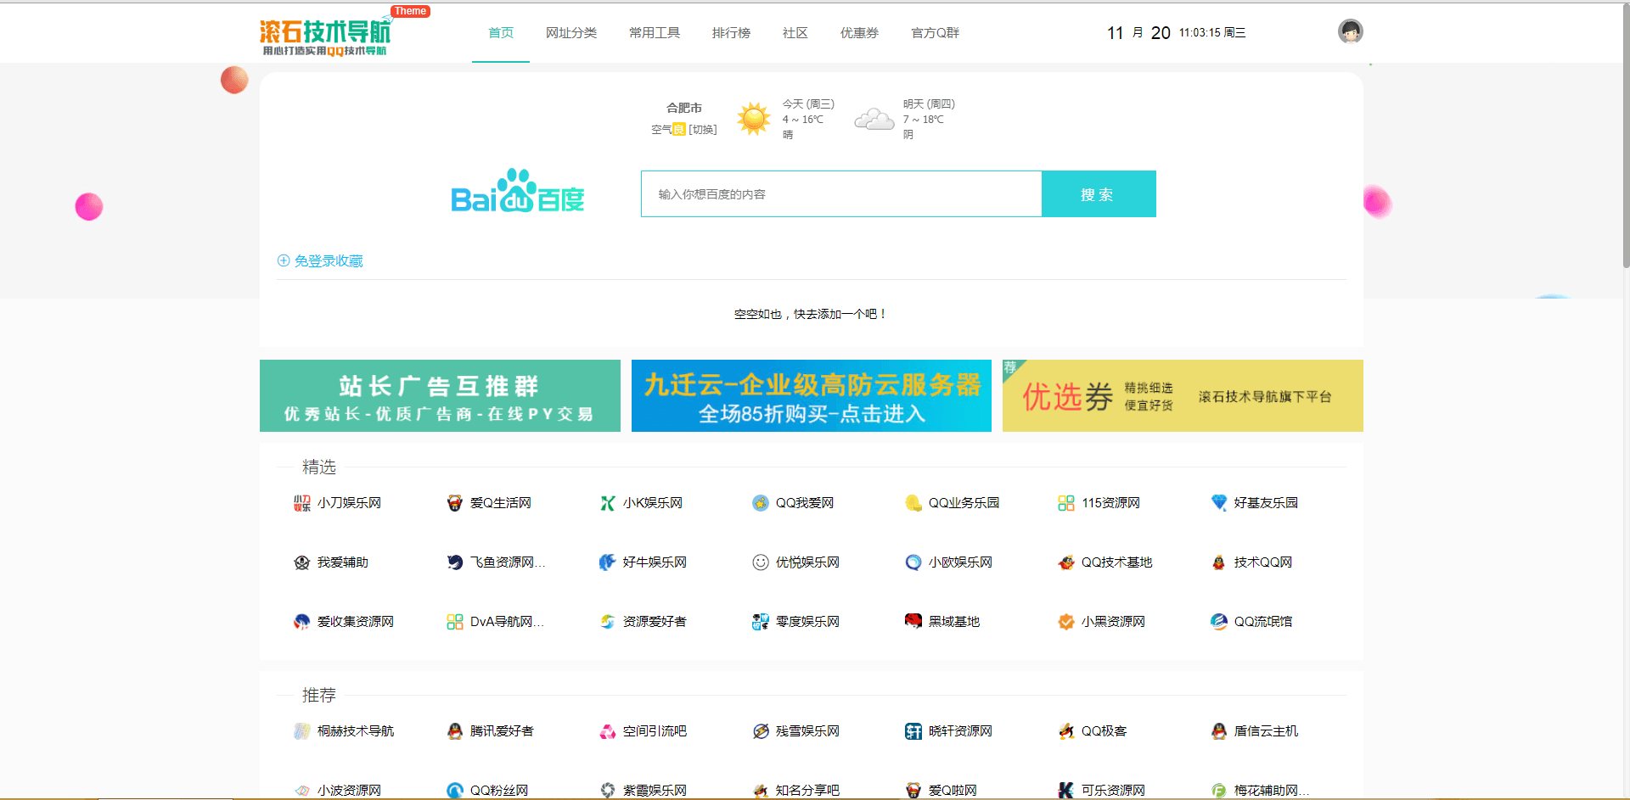Click the 小刀娱乐网 site icon

pos(302,503)
